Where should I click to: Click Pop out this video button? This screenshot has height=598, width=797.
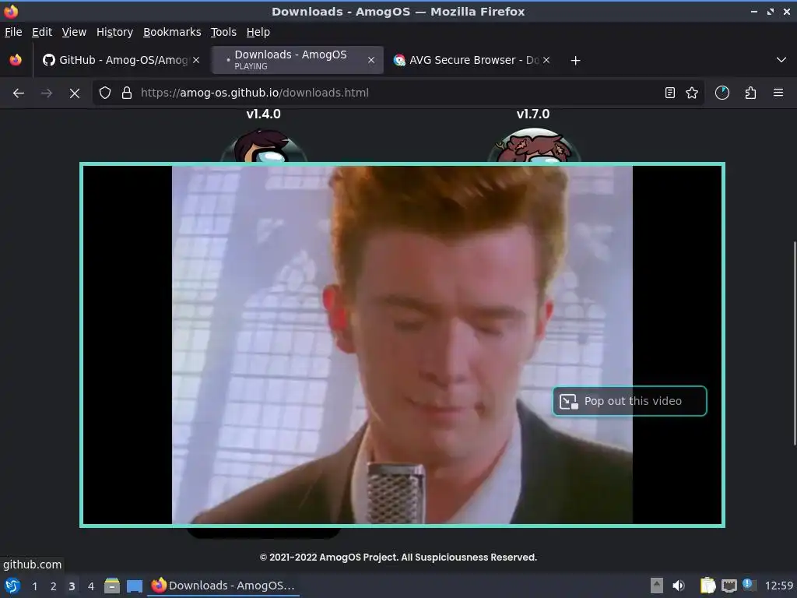pyautogui.click(x=629, y=401)
